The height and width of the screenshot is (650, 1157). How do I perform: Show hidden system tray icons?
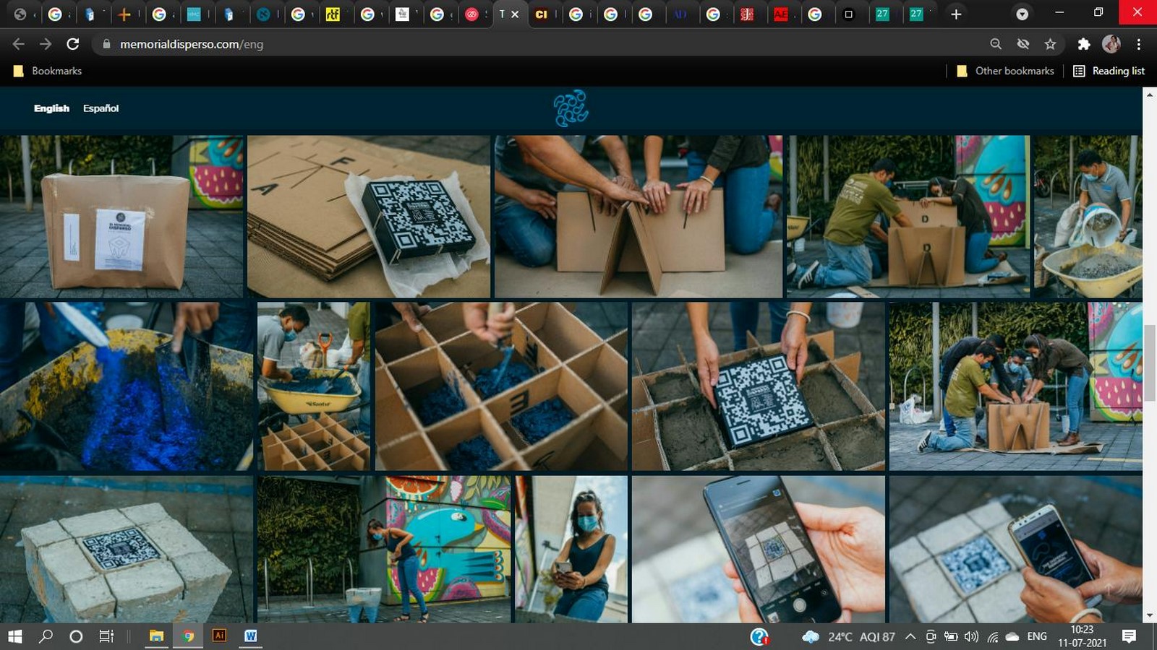coord(910,636)
